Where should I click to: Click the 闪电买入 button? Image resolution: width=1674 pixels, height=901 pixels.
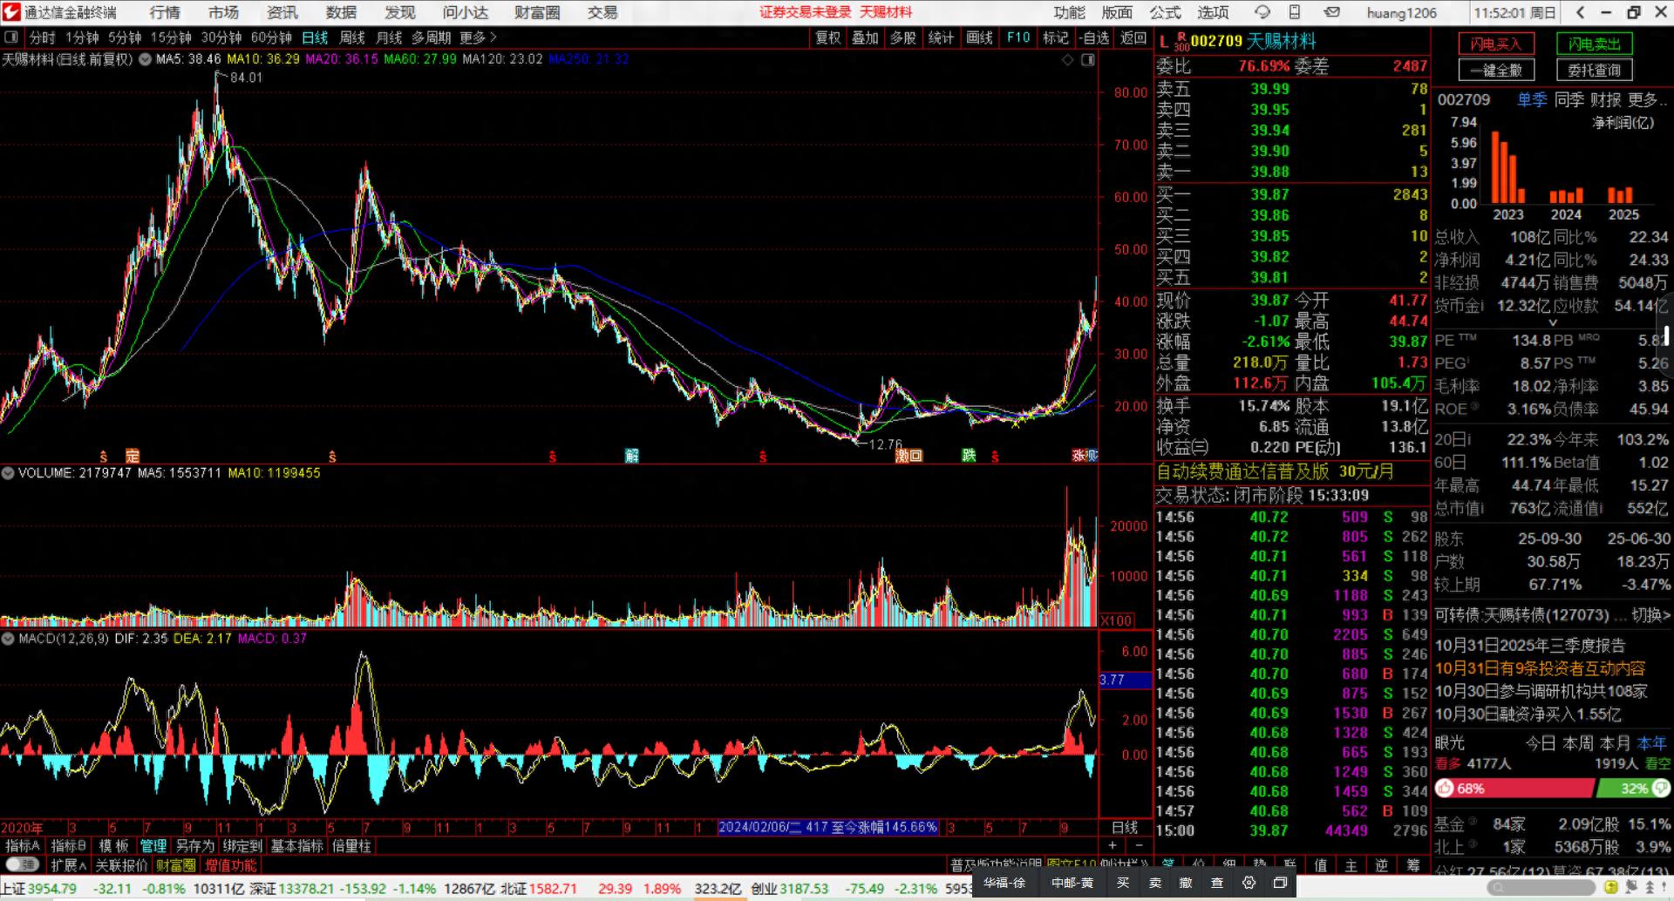1495,44
